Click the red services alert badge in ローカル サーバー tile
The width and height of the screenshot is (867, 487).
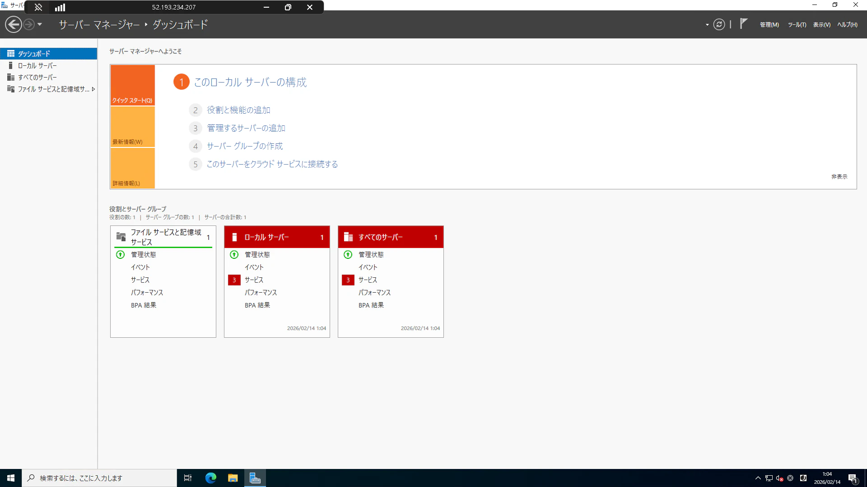[x=234, y=280]
